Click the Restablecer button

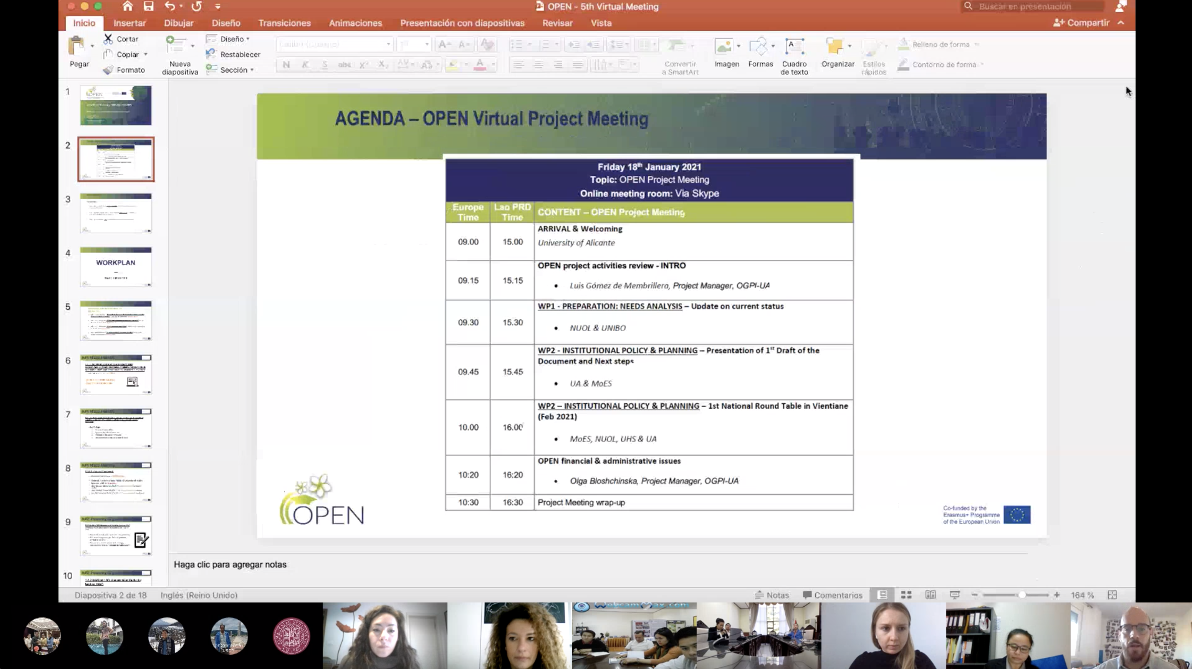coord(234,54)
